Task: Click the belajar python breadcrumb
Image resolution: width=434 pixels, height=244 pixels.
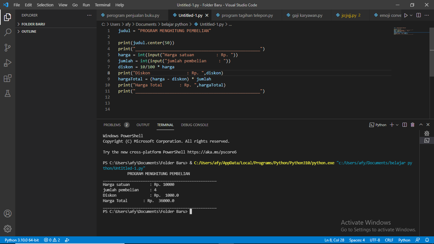Action: point(175,24)
